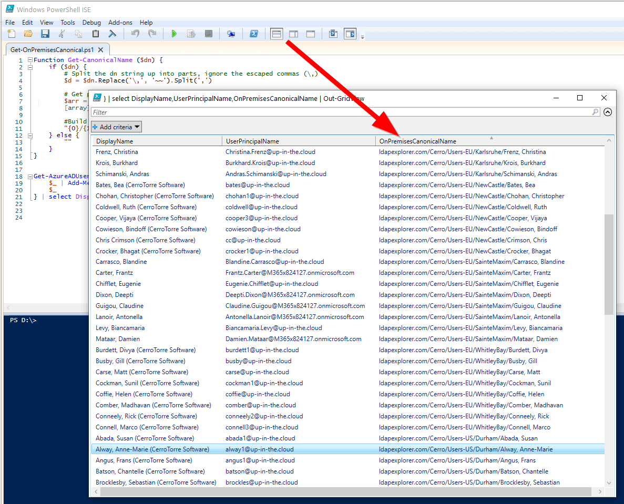Click the Paste clipboard icon
The width and height of the screenshot is (624, 504).
(96, 34)
